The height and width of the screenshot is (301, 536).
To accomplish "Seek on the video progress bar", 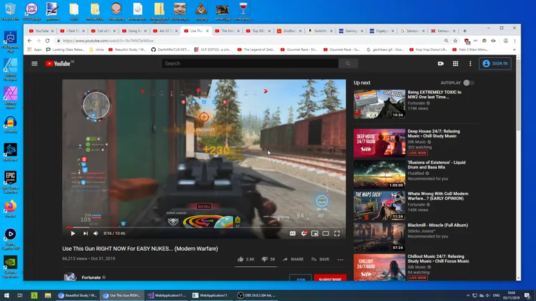I will coord(204,227).
